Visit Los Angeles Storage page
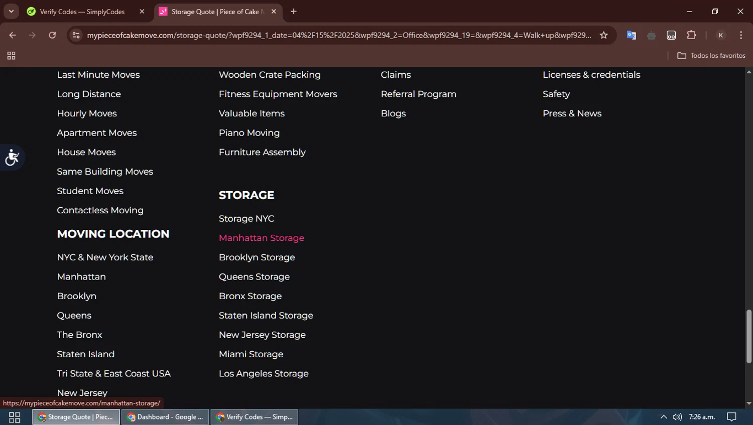The image size is (753, 425). (x=264, y=374)
